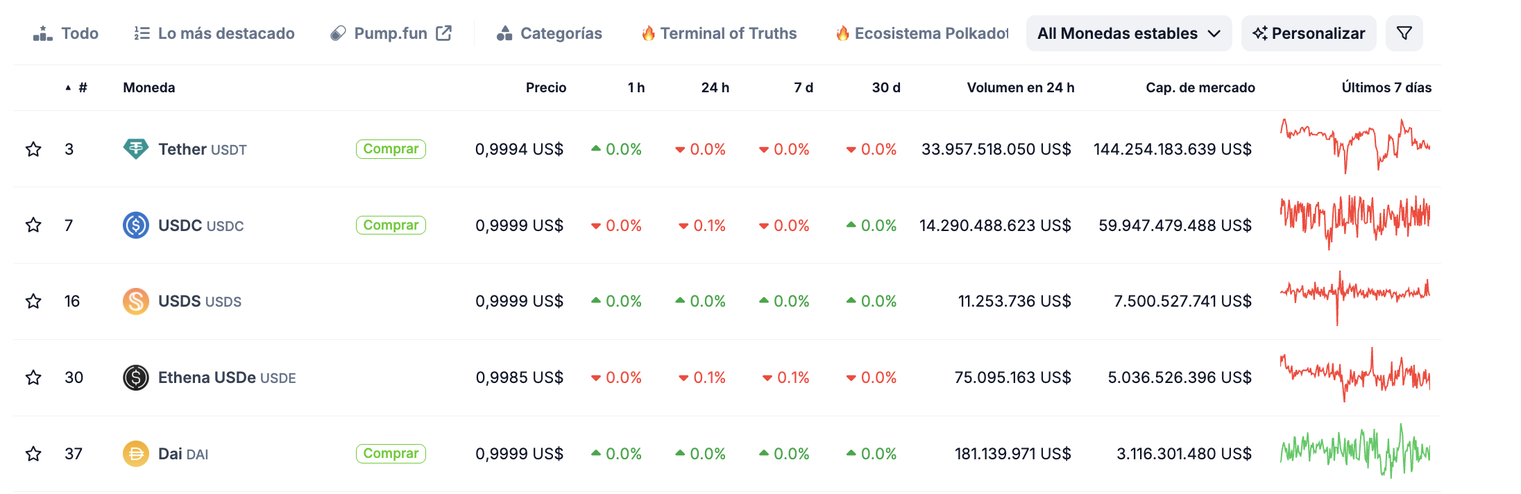
Task: Star Ethena USDe as favorite
Action: tap(33, 377)
